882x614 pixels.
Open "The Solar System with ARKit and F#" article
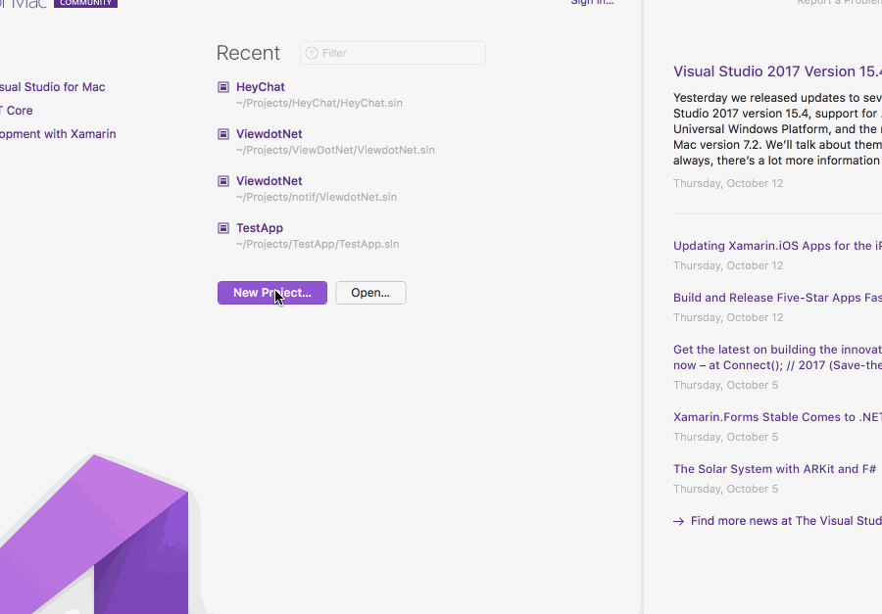tap(774, 468)
